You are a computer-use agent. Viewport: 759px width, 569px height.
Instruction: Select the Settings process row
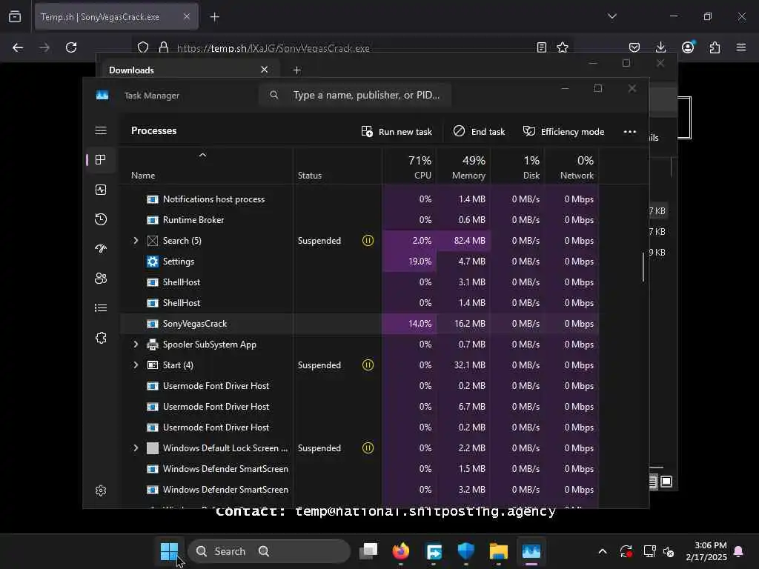pyautogui.click(x=359, y=262)
